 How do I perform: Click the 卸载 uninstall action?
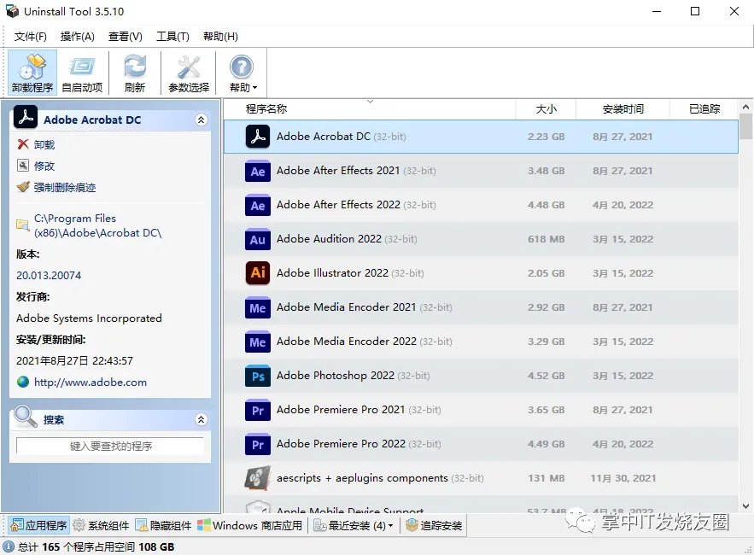pyautogui.click(x=44, y=145)
